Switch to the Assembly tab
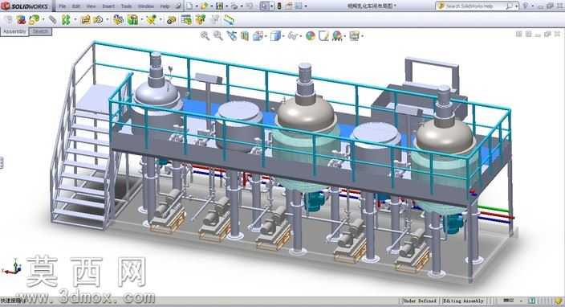565x307 pixels. tap(14, 32)
